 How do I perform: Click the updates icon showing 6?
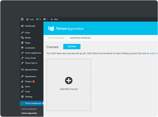click(x=37, y=19)
